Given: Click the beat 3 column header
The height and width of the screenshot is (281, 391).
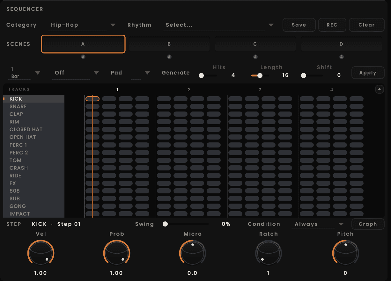Looking at the screenshot, I should point(260,90).
